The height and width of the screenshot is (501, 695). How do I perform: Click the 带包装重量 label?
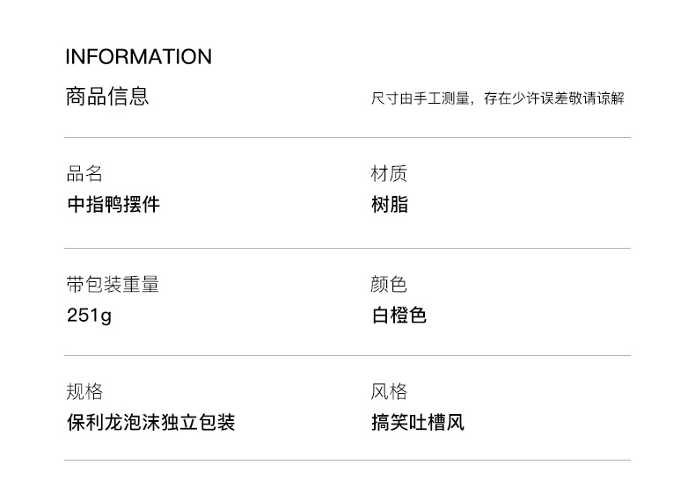pyautogui.click(x=113, y=285)
